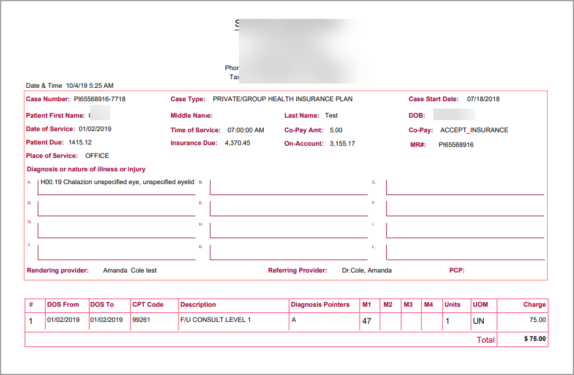Click the Units column header
This screenshot has height=375, width=574.
(453, 304)
